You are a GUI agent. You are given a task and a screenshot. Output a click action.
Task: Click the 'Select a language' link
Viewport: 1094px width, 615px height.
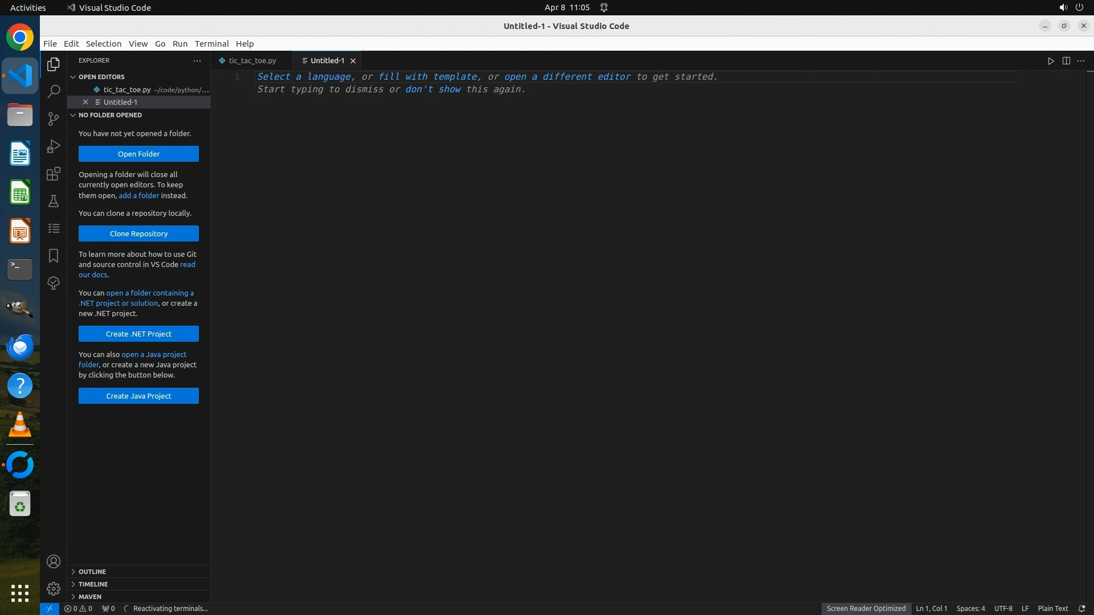coord(304,77)
